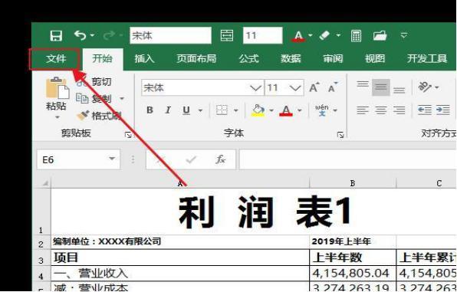Switch to the 视图 tab
The image size is (457, 292).
(x=375, y=58)
